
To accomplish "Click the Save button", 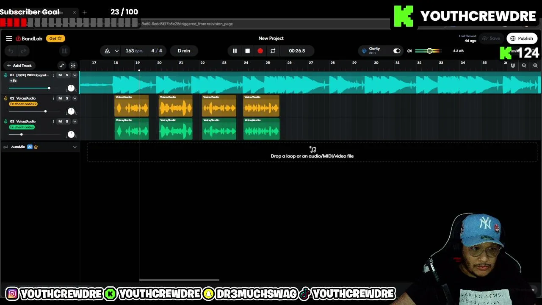I will click(x=491, y=39).
